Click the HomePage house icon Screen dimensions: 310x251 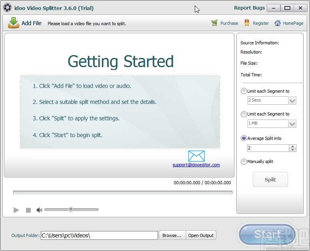click(277, 23)
